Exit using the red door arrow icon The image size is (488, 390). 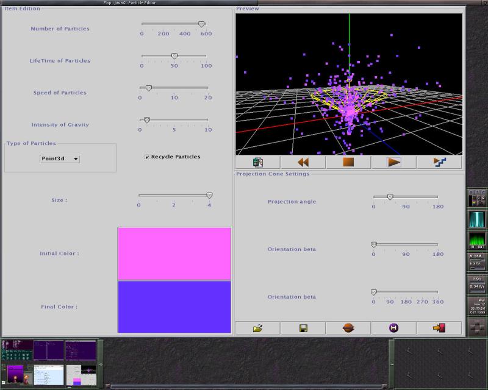point(439,328)
